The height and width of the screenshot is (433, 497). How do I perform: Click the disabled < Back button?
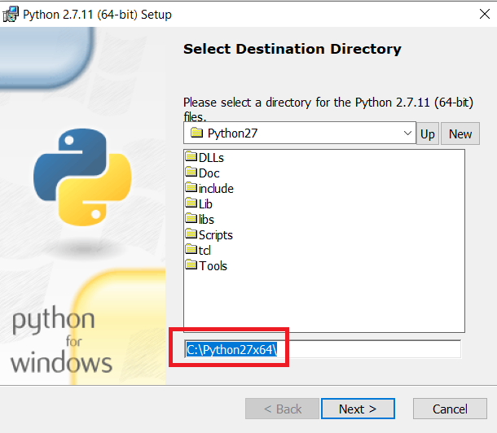tap(282, 409)
